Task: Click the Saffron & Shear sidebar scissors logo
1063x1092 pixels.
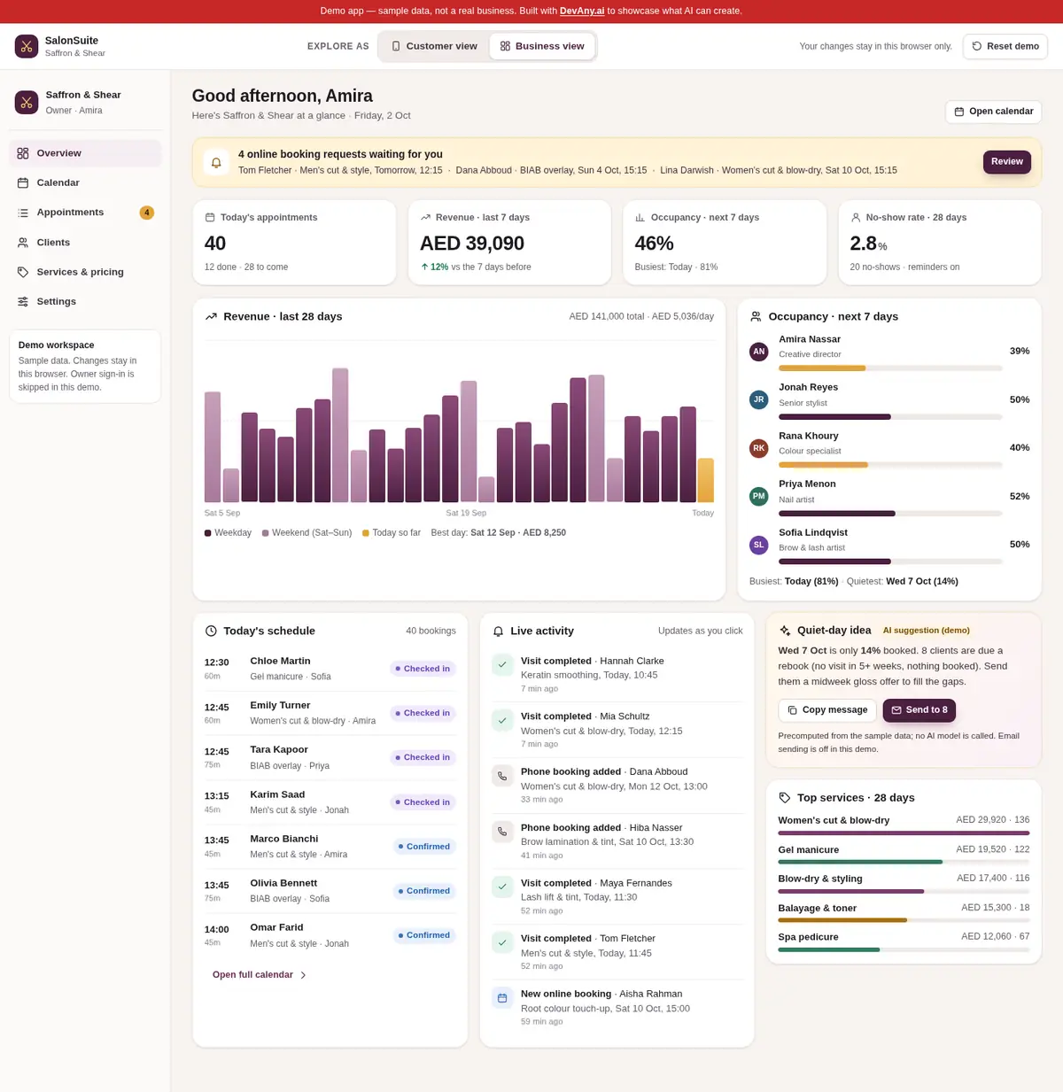Action: (27, 102)
